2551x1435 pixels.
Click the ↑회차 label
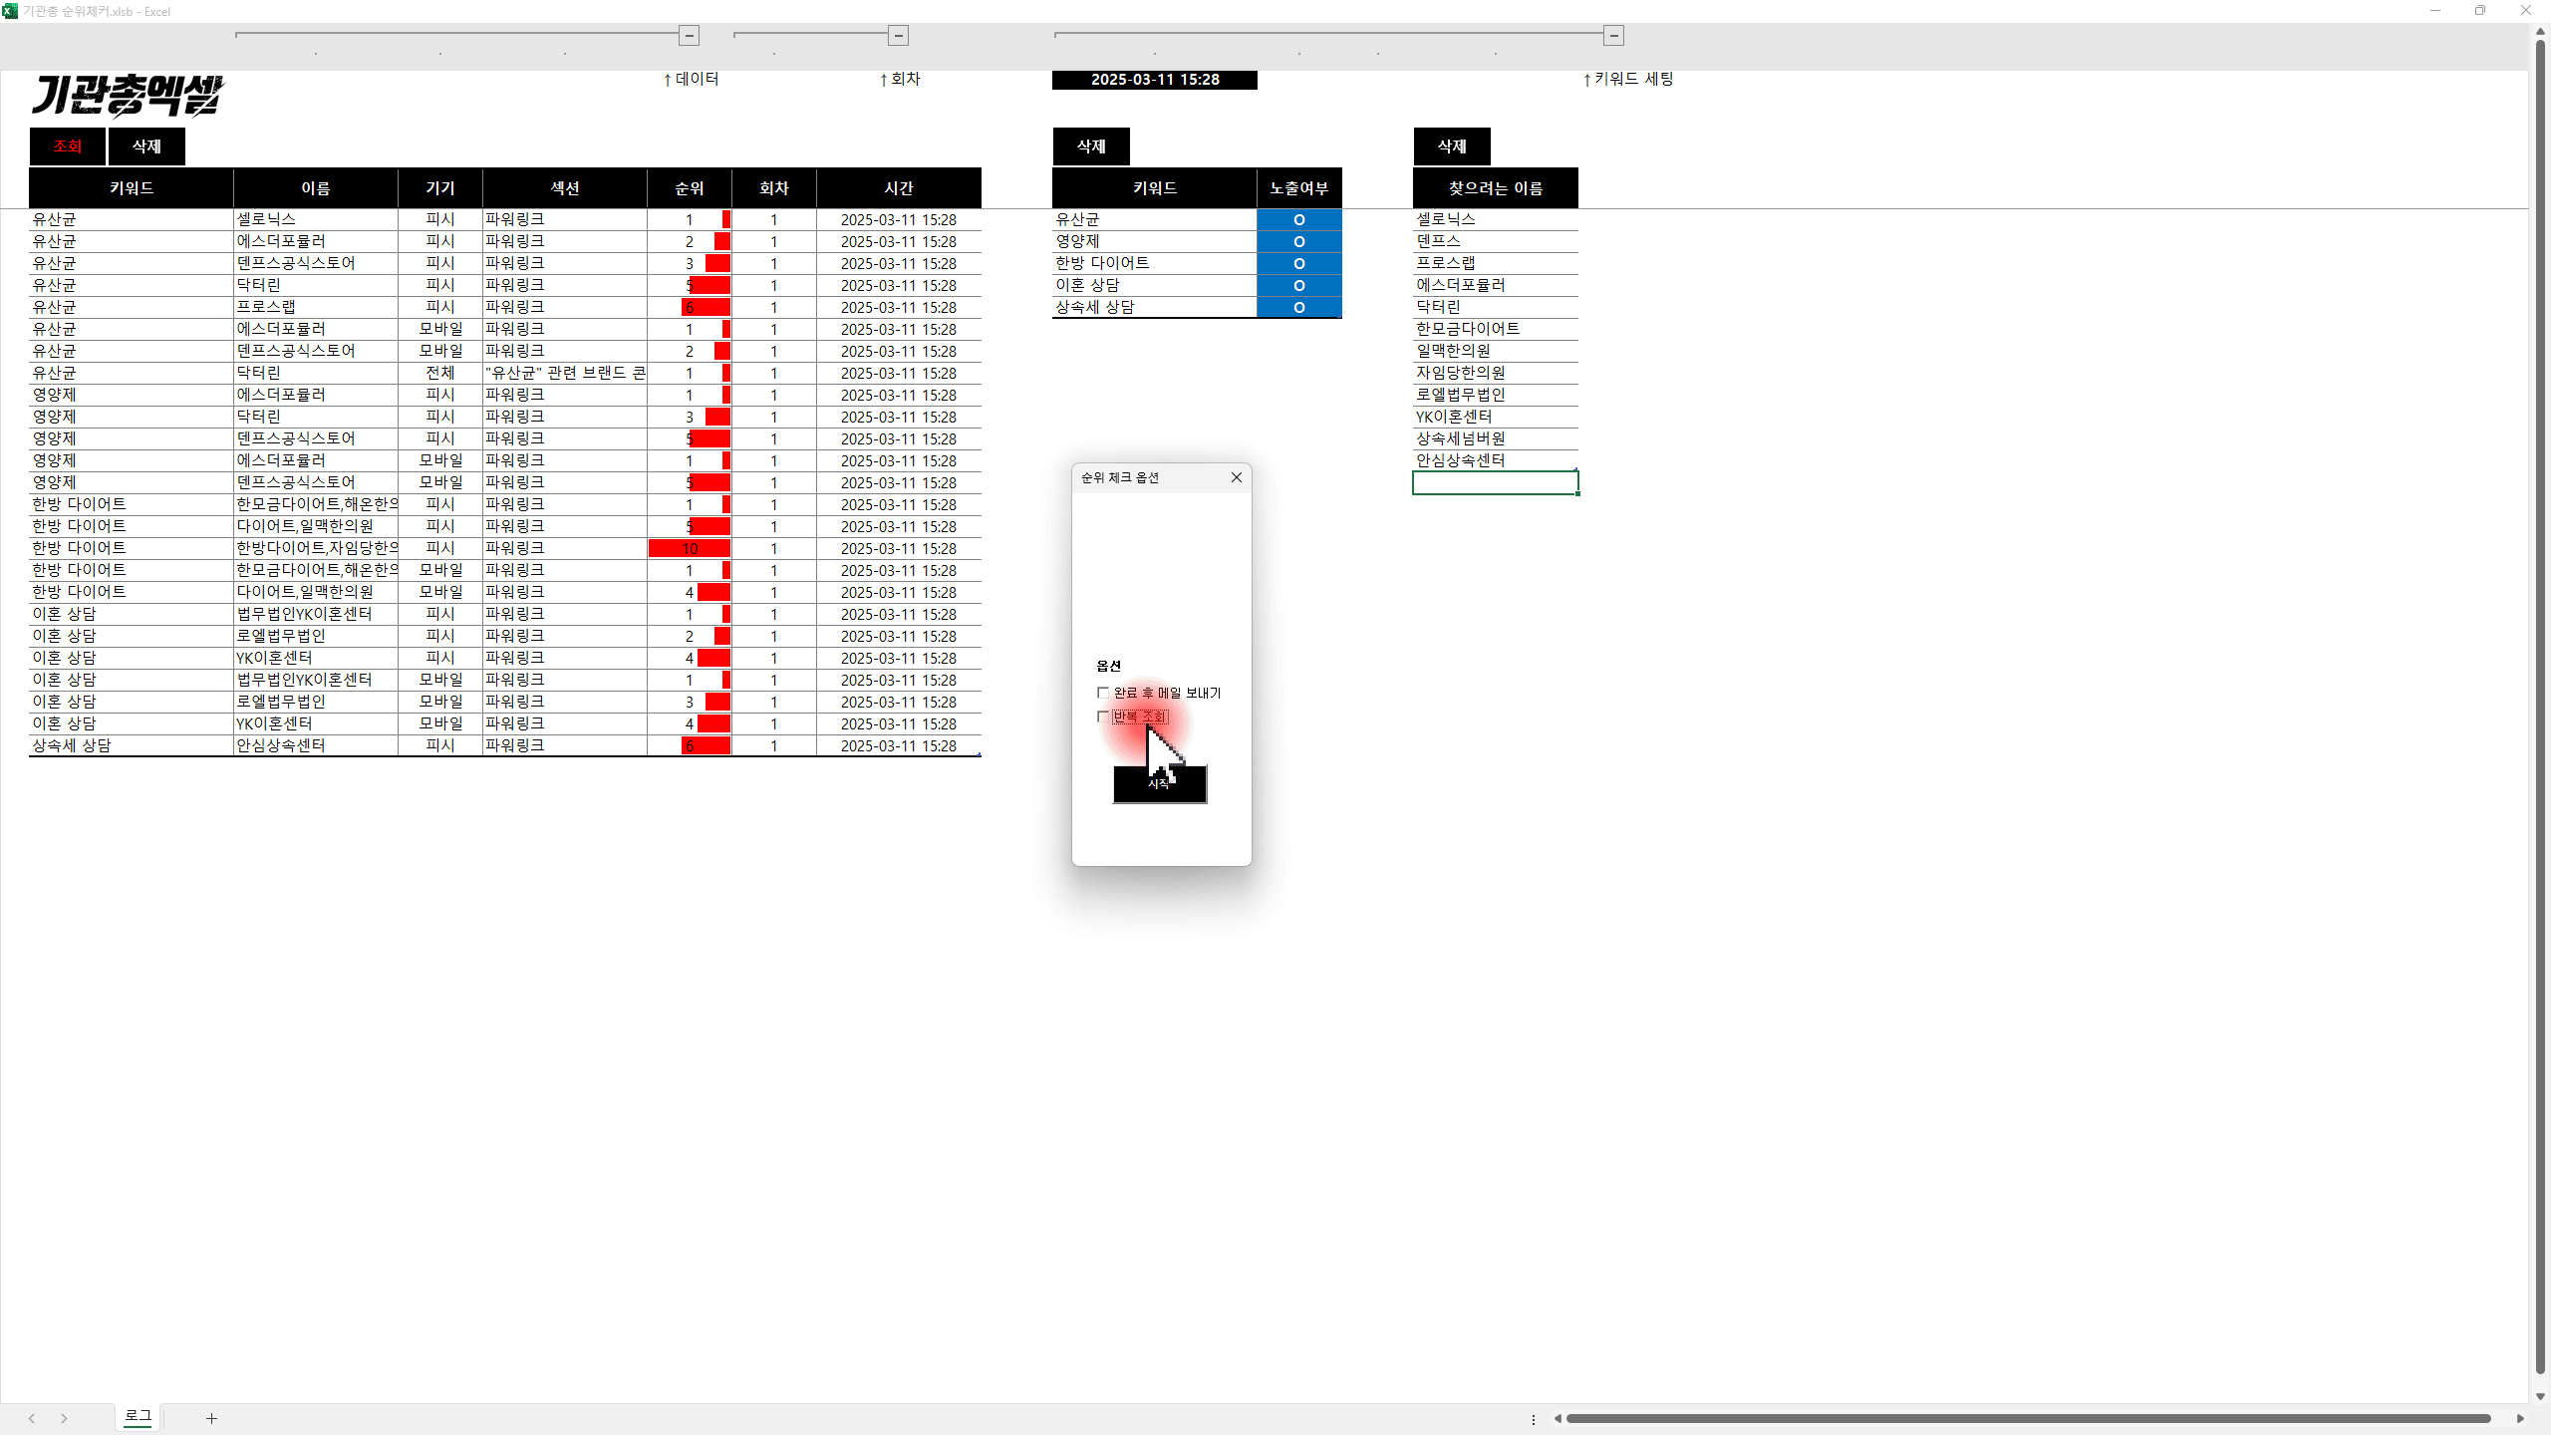900,79
